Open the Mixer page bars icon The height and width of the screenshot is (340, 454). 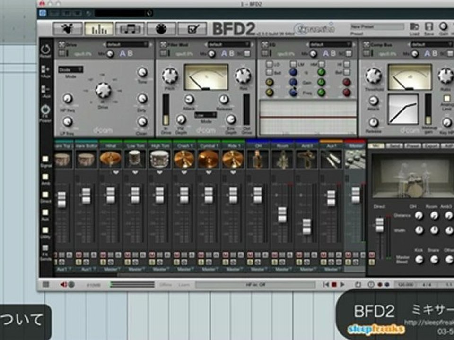tap(99, 29)
